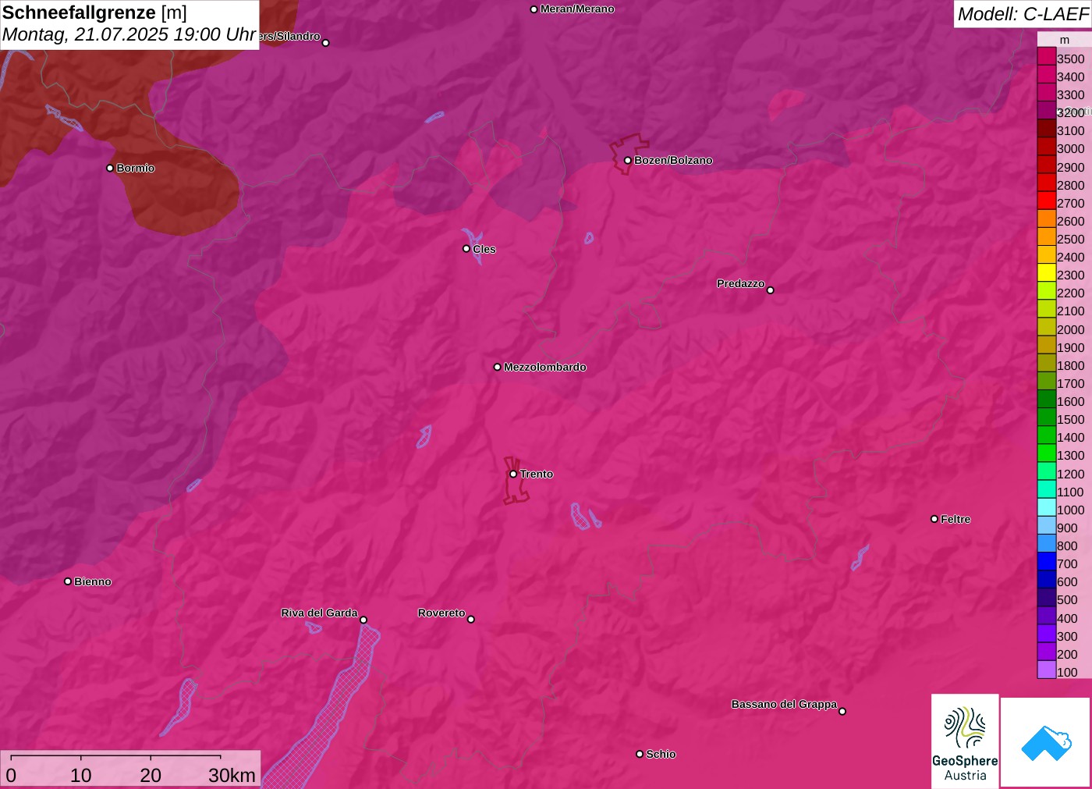Image resolution: width=1092 pixels, height=789 pixels.
Task: Select the 700 m blue legend swatch
Action: (1047, 561)
